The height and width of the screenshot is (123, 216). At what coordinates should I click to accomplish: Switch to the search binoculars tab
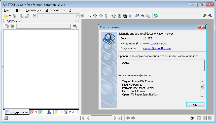[x=49, y=112]
